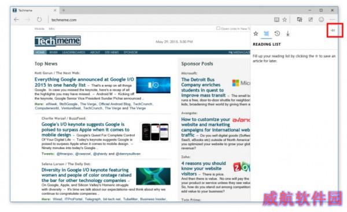This screenshot has width=347, height=212.
Task: Make a Web Note icon
Action: (x=311, y=20)
